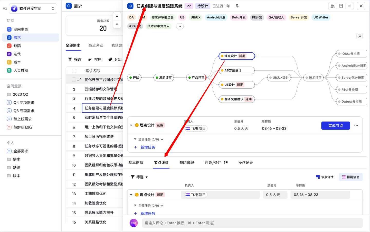Switch to the 评论/备注 tab
Viewport: 370px width, 232px height.
[213, 163]
